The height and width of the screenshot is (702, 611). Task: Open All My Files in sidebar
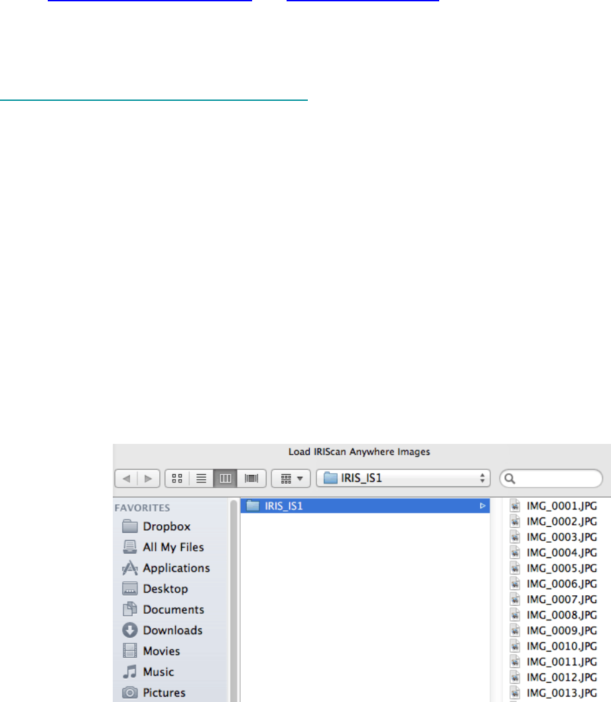pos(163,547)
